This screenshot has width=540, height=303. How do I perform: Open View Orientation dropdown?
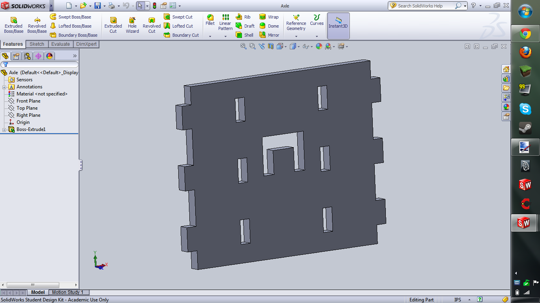tap(285, 47)
